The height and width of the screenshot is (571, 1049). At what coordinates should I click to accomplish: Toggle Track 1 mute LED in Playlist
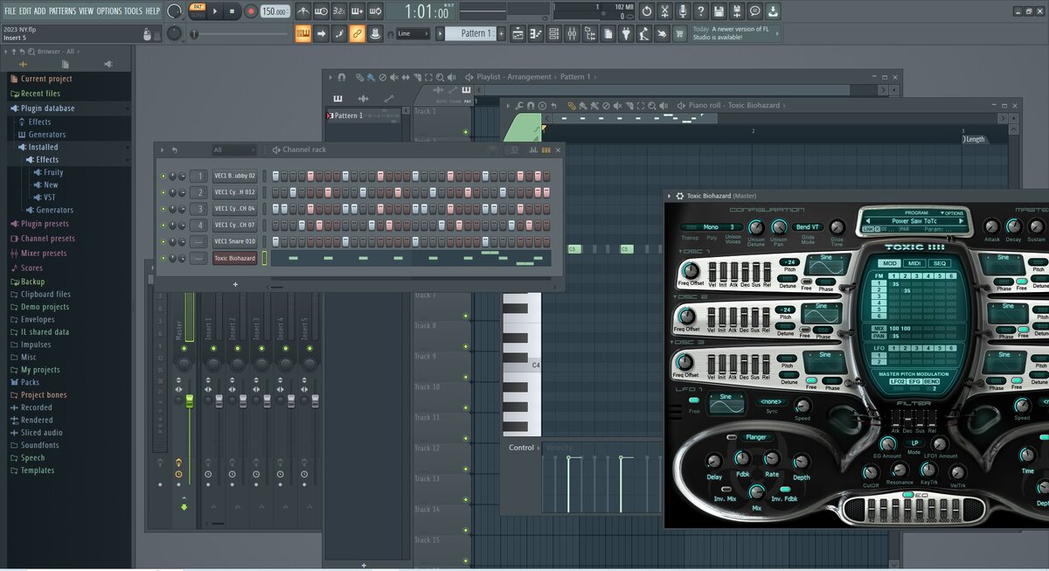466,132
